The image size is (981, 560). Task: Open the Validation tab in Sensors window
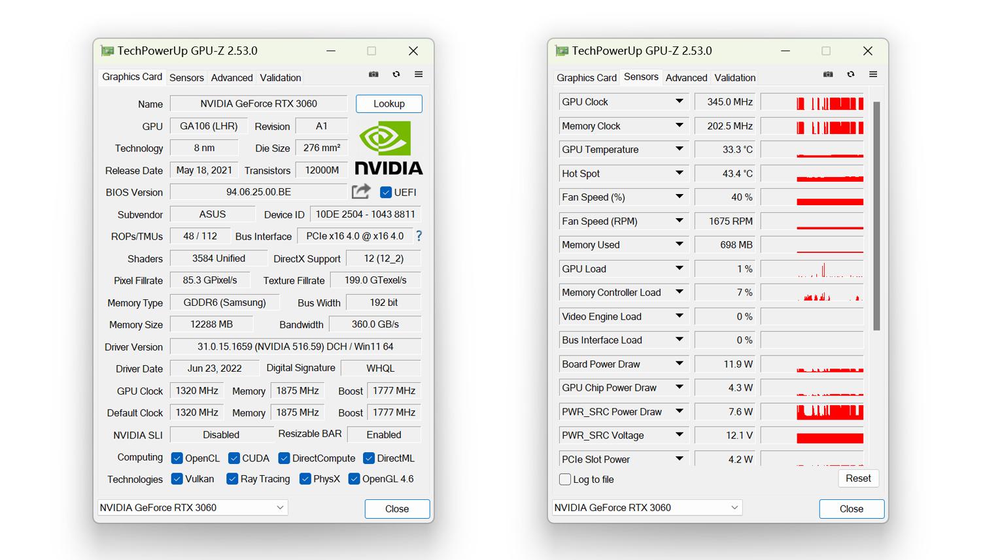click(734, 78)
